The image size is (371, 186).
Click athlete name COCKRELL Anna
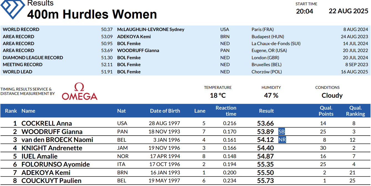[47, 123]
